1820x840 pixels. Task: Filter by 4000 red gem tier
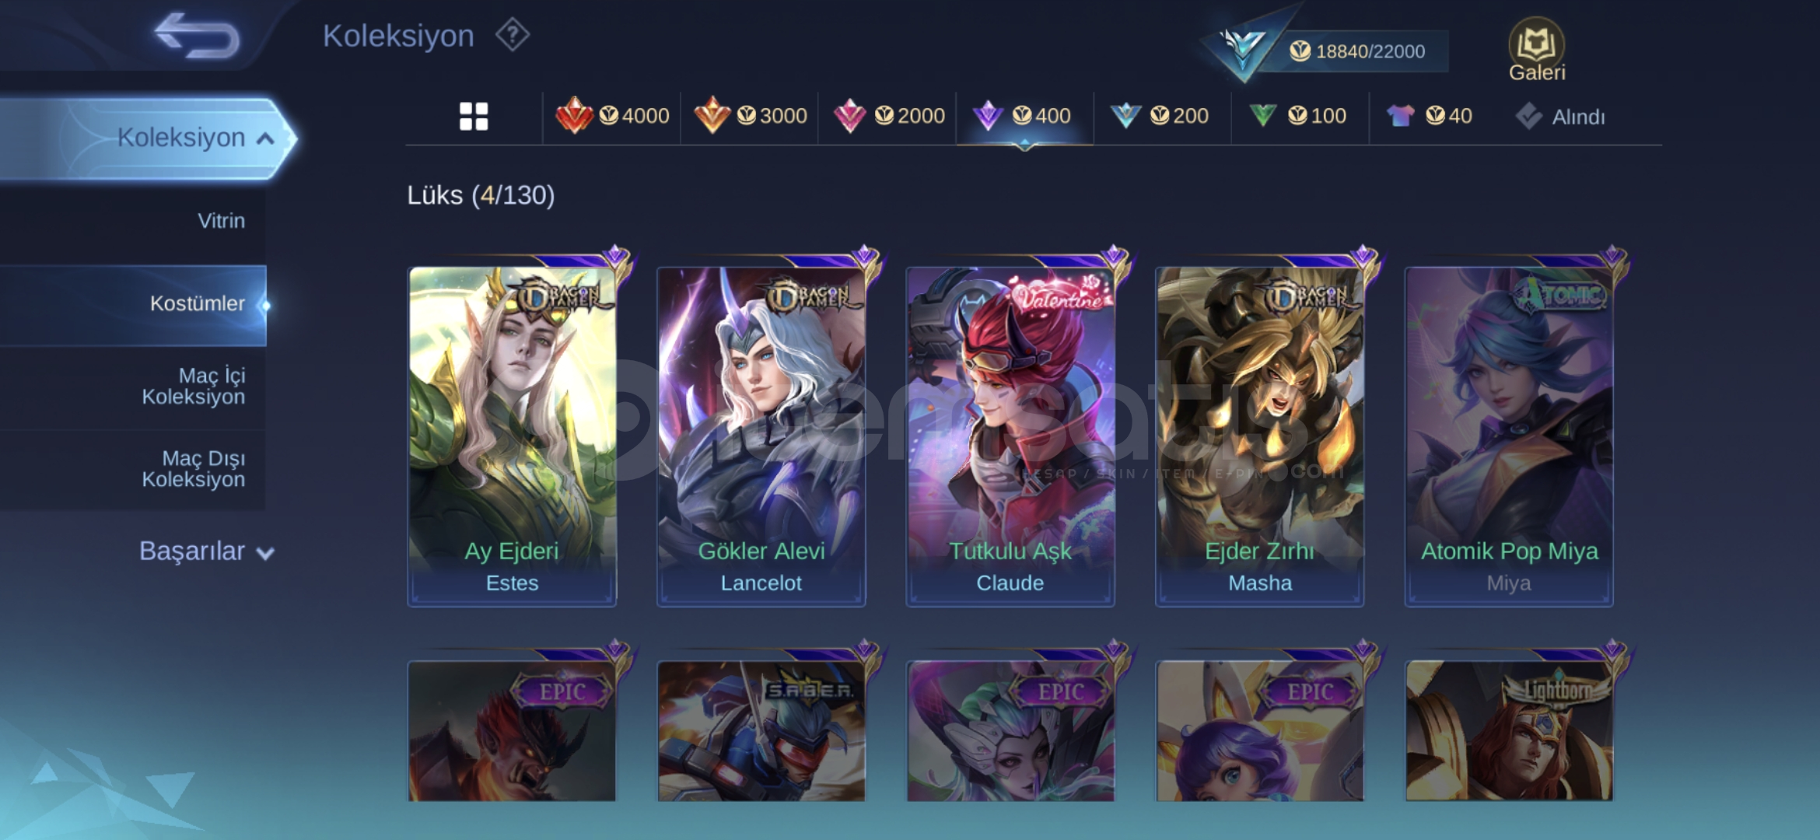[612, 116]
